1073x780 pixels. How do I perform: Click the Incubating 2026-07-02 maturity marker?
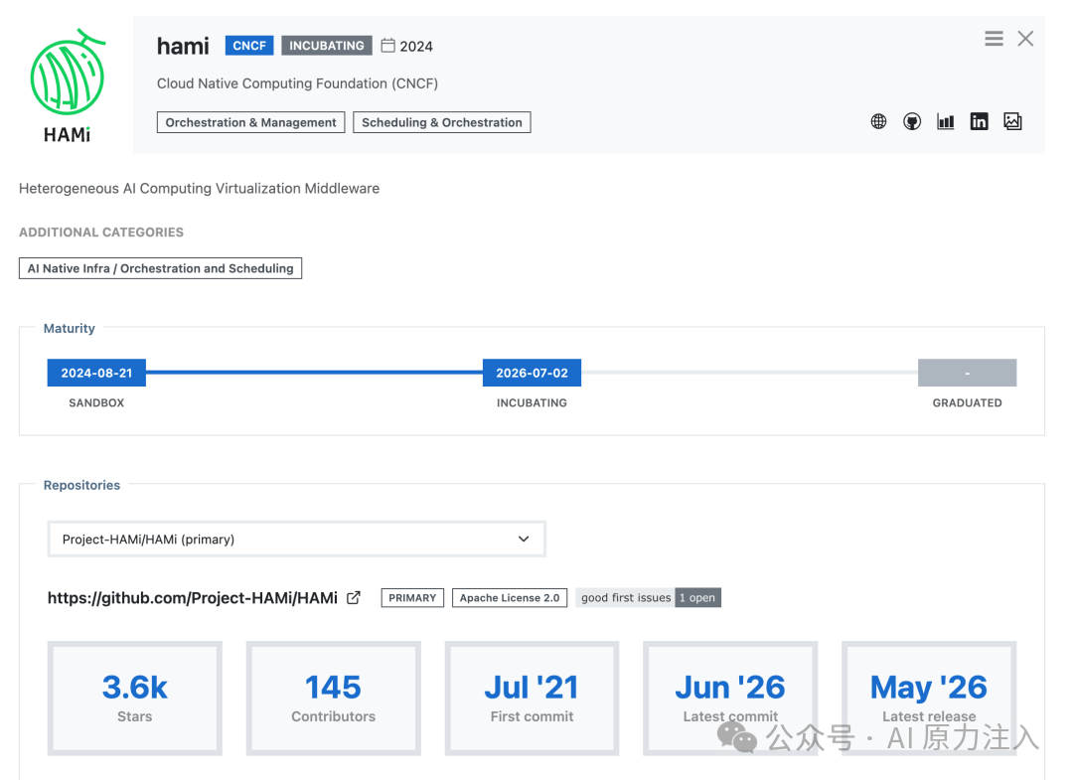532,373
